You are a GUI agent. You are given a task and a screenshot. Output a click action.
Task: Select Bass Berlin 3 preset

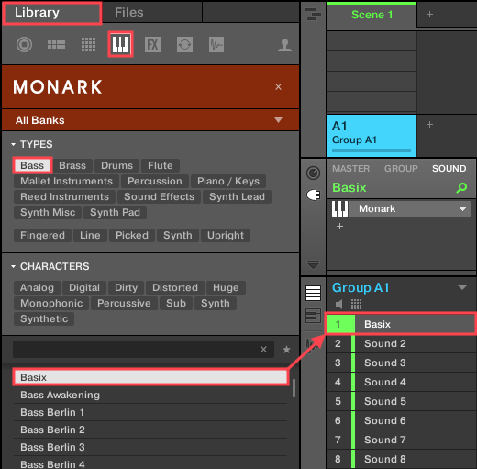[150, 447]
